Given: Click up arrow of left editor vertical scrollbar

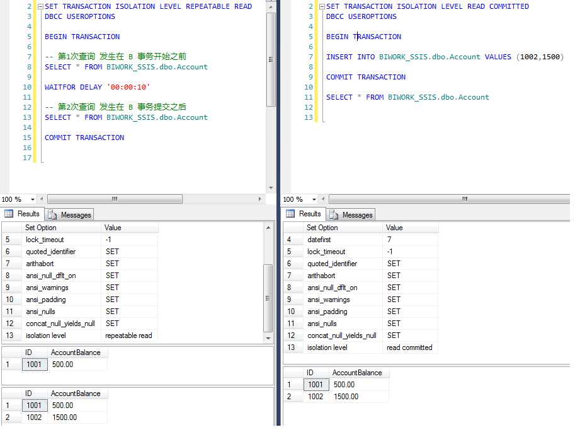Looking at the screenshot, I should [x=270, y=6].
